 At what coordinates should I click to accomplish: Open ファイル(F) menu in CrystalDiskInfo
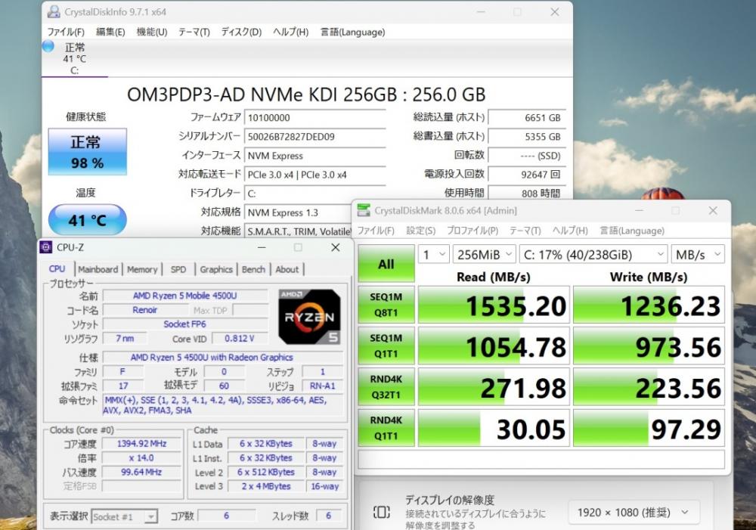[66, 33]
